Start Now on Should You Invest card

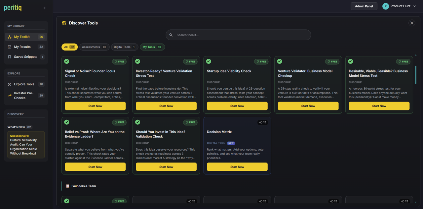[x=166, y=167]
